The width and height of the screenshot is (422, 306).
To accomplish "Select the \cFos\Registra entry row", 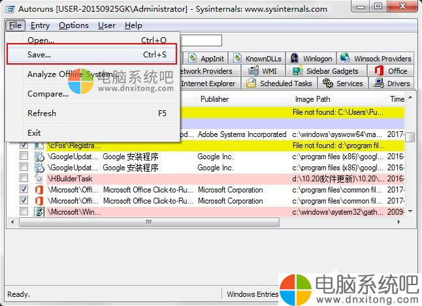I will (x=225, y=145).
